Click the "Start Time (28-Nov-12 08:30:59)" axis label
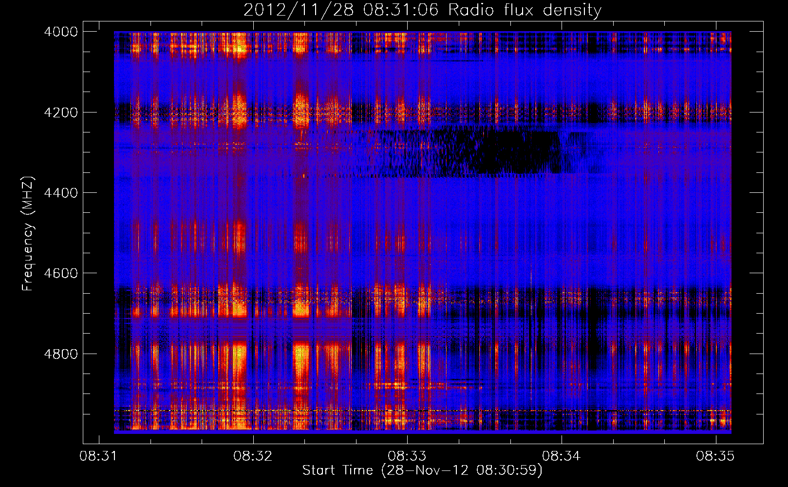788x487 pixels. point(422,470)
